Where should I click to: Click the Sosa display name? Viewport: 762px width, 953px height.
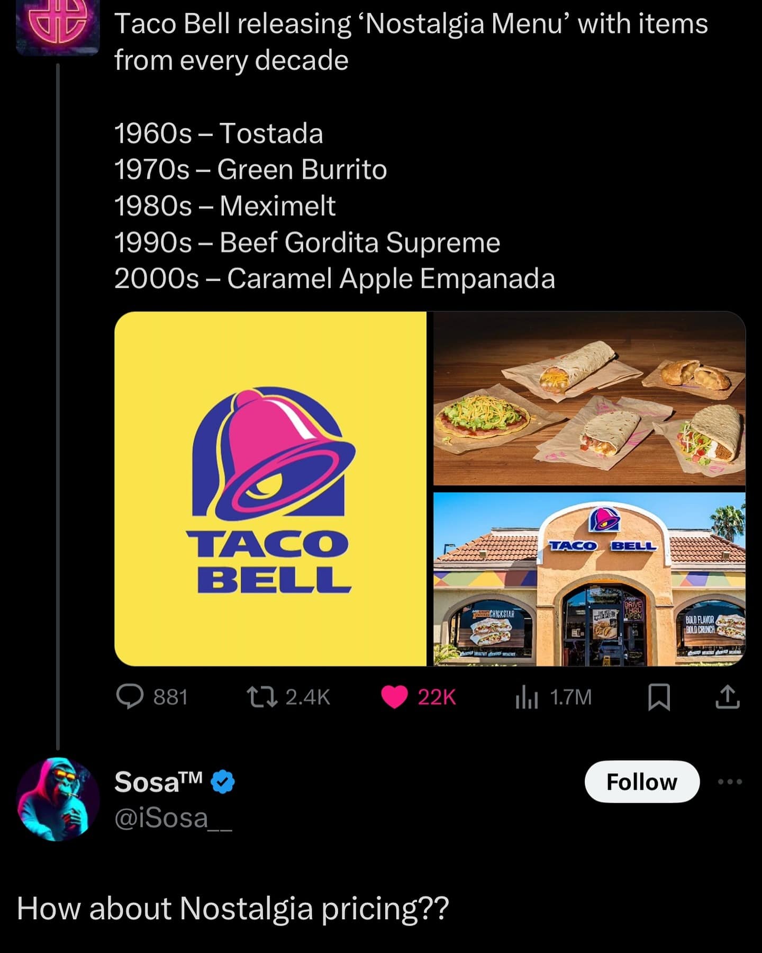tap(158, 782)
